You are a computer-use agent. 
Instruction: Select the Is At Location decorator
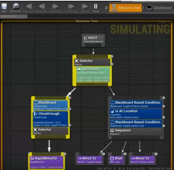(x=136, y=114)
